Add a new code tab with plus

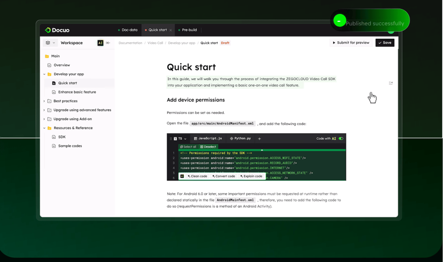point(259,139)
